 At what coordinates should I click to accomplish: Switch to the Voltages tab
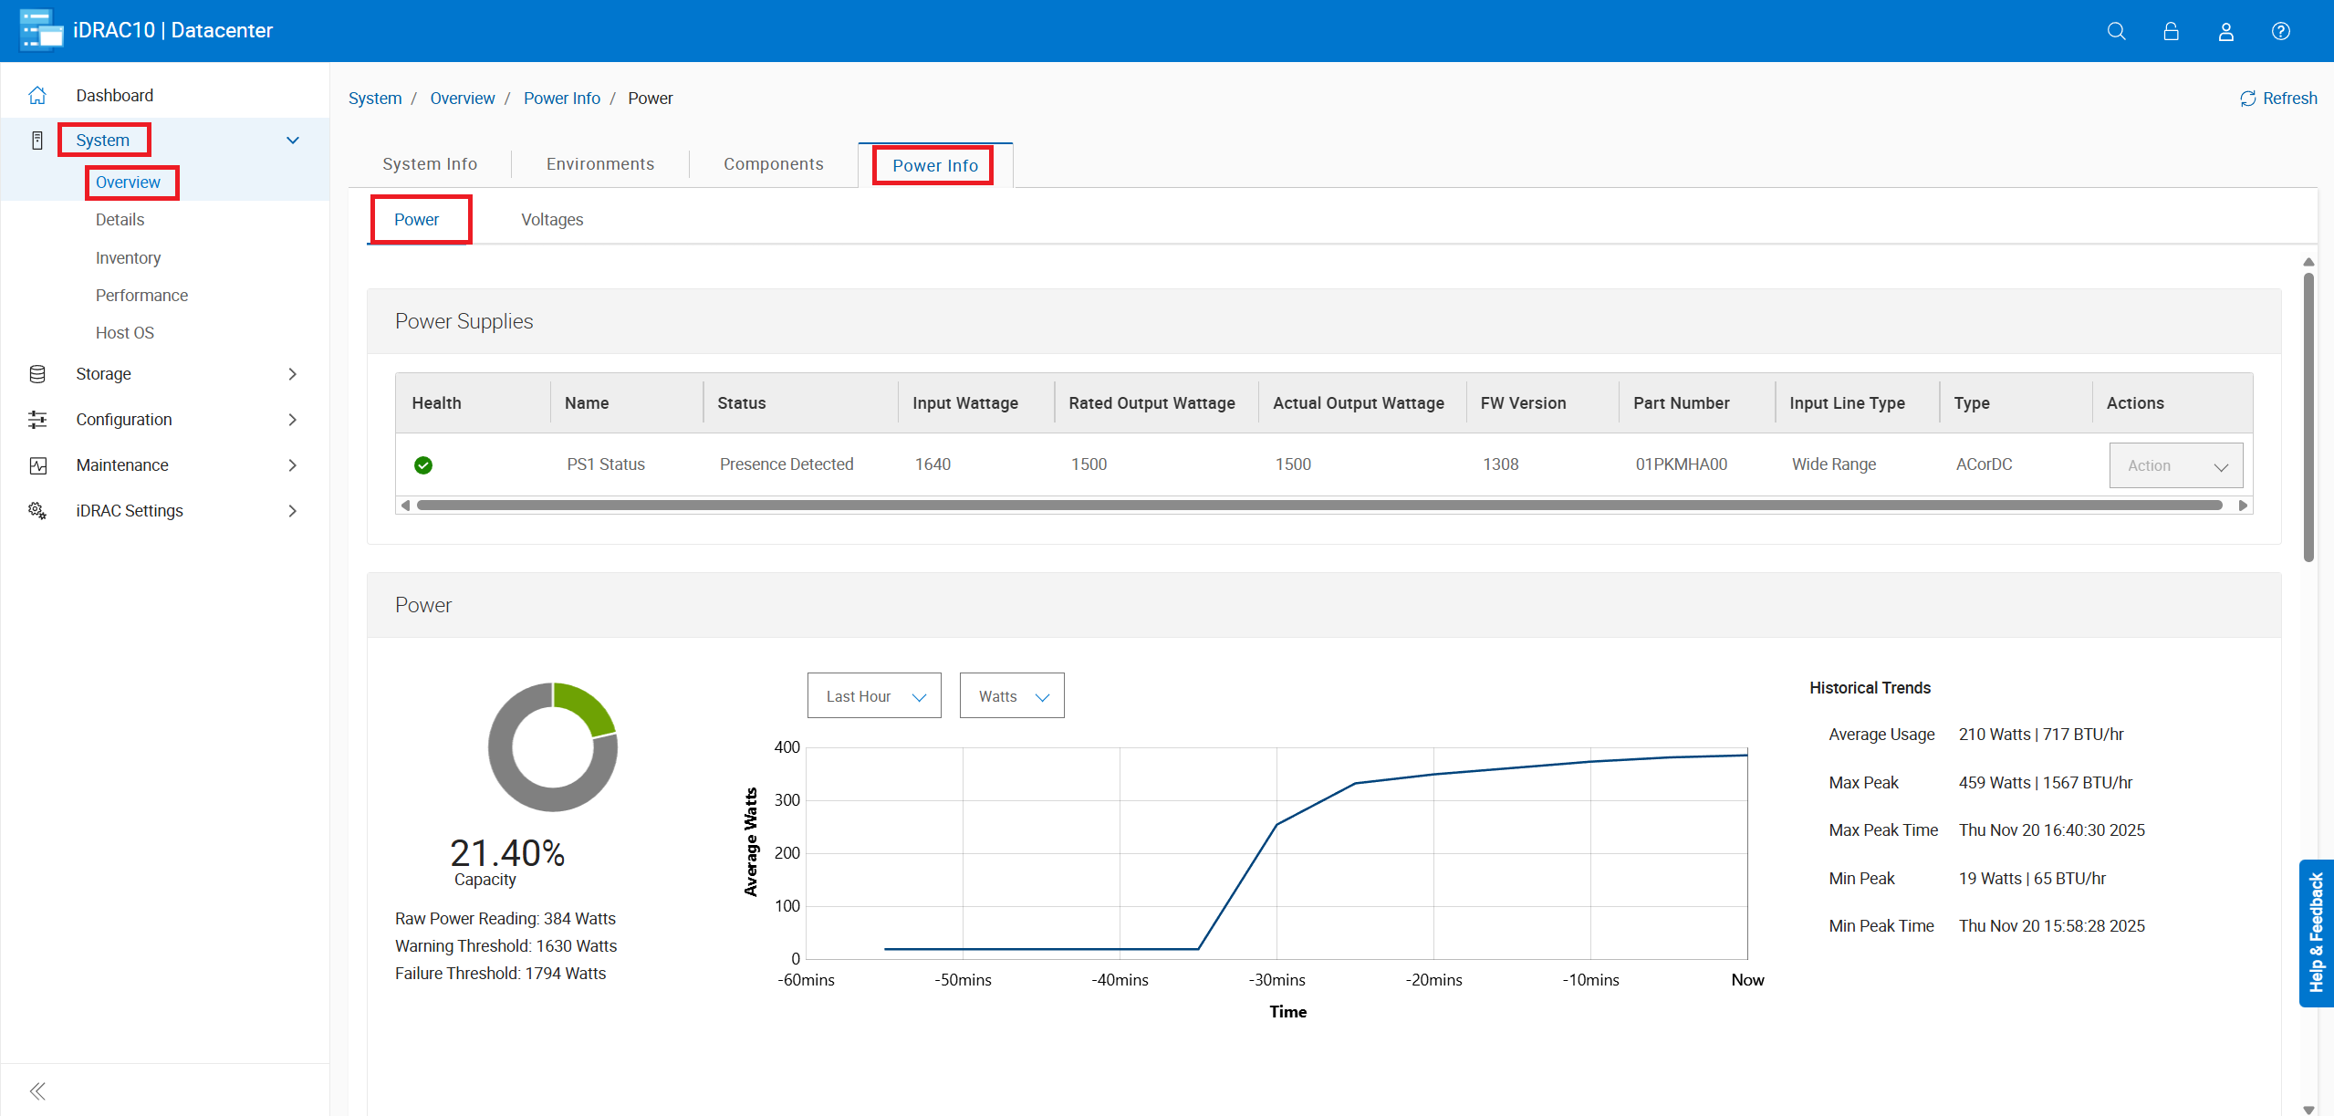[x=552, y=220]
